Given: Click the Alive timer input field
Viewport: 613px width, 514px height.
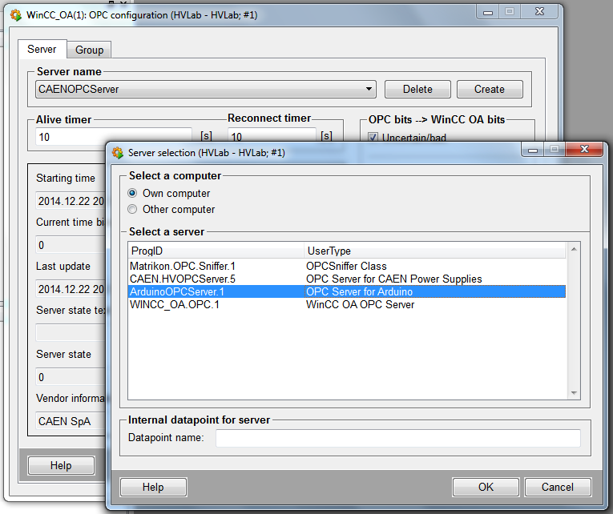Looking at the screenshot, I should (x=113, y=137).
